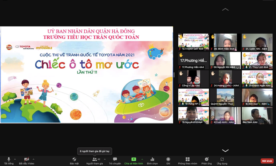Select the 39. Minh Hiền 4A4 video tile
This screenshot has width=276, height=166.
coord(225,42)
